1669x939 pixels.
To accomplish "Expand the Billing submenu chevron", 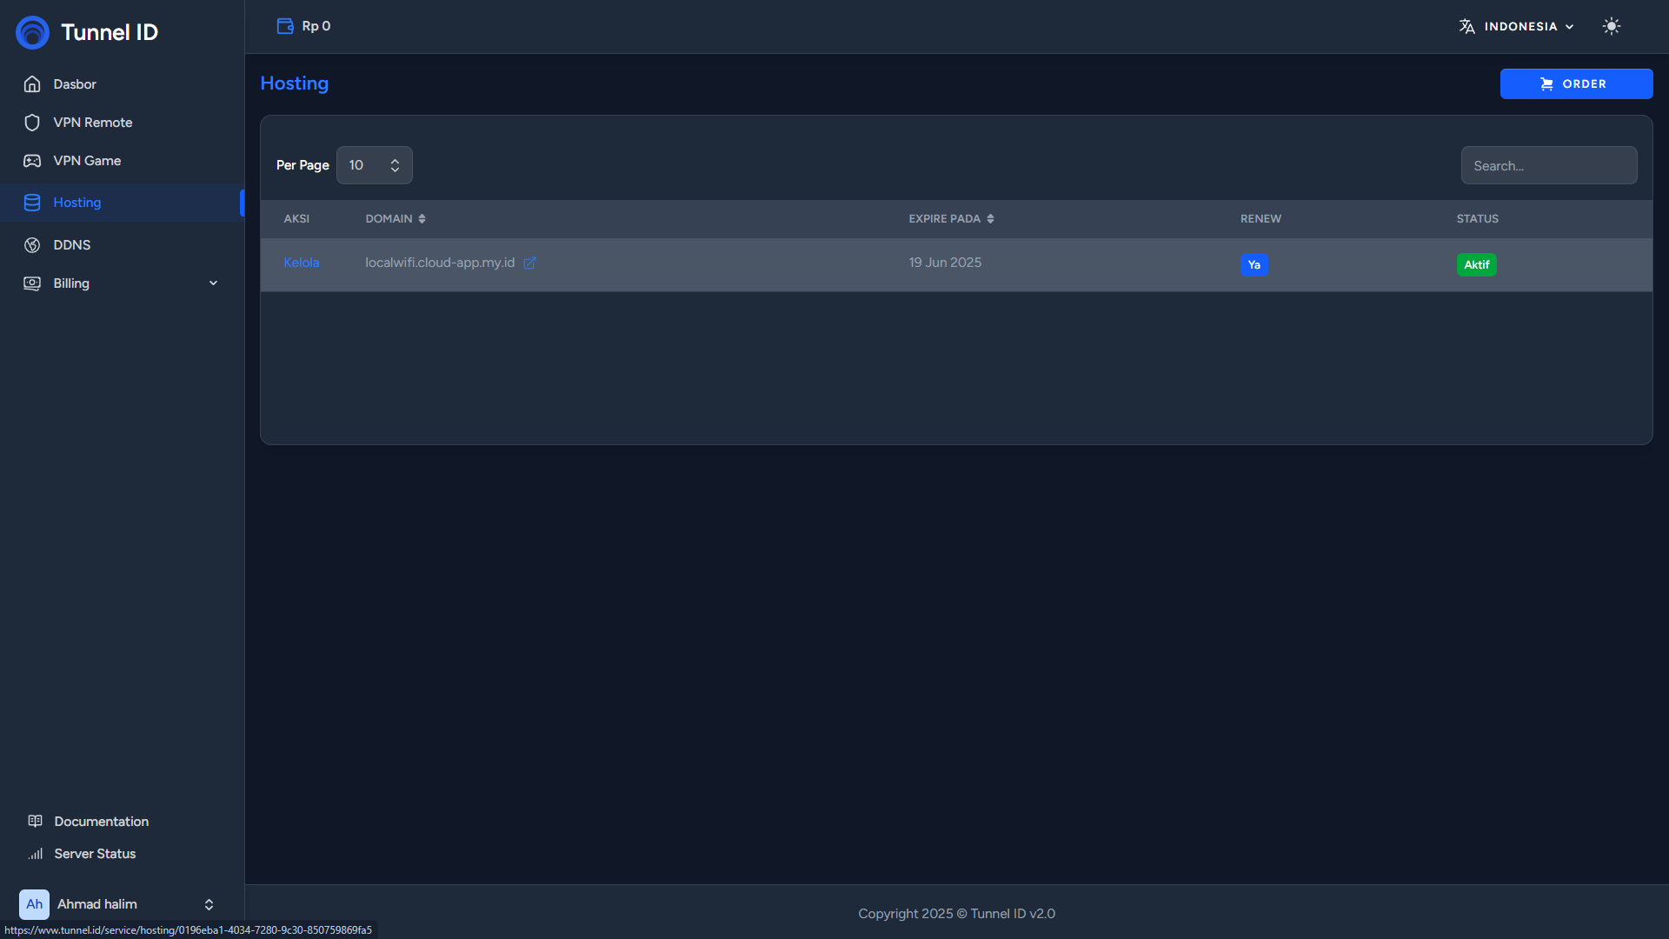I will tap(213, 283).
